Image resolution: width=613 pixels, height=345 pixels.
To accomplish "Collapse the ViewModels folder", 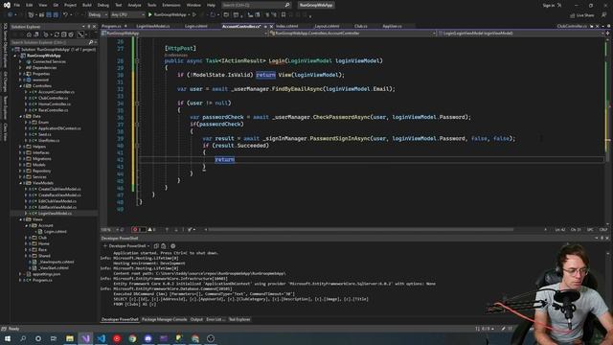I will point(21,183).
